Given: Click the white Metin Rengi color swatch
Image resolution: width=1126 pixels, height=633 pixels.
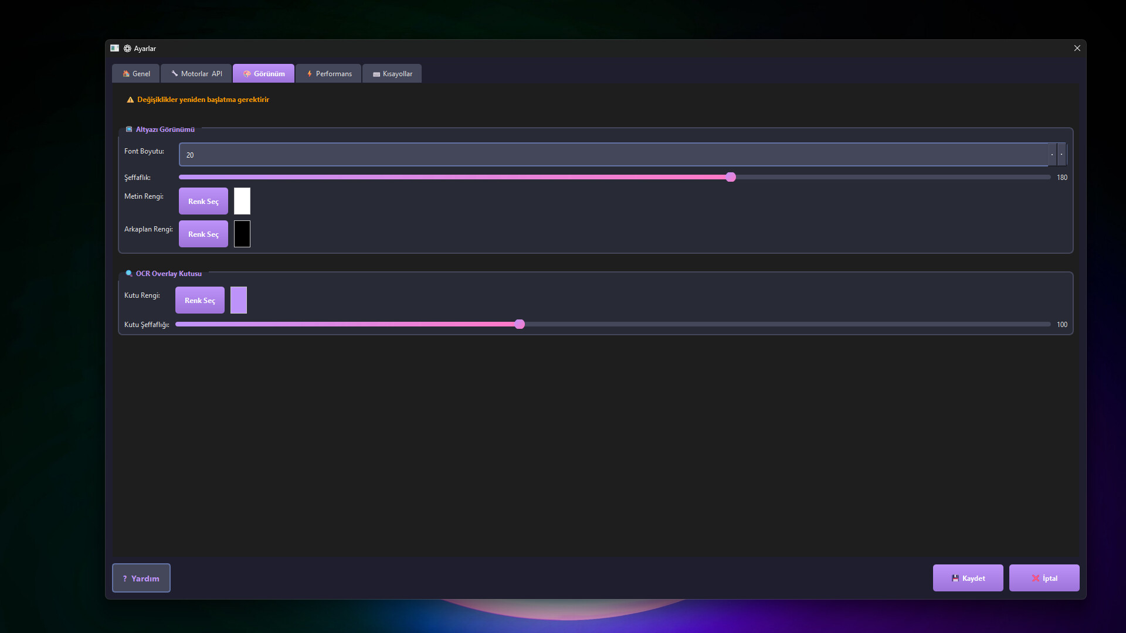Looking at the screenshot, I should (242, 201).
